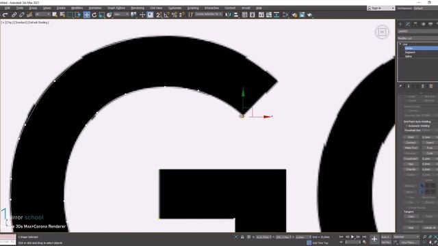Image resolution: width=438 pixels, height=246 pixels.
Task: Activate the Select and Move tool
Action: coord(86,15)
